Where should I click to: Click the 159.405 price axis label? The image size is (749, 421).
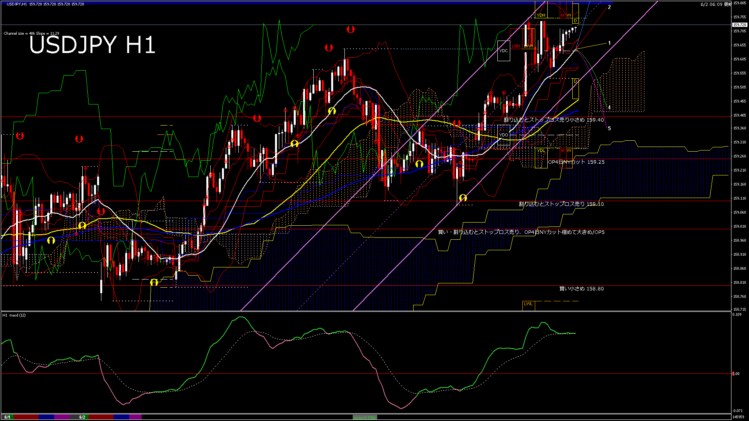[740, 115]
